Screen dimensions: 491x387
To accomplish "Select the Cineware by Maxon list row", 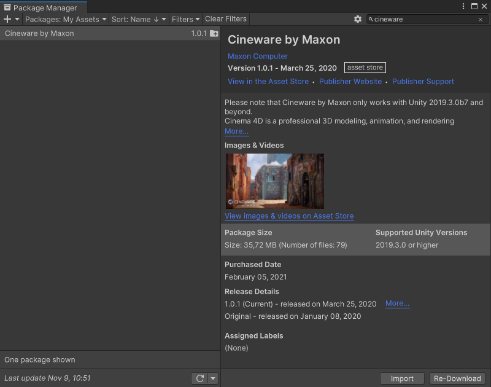I will click(110, 33).
